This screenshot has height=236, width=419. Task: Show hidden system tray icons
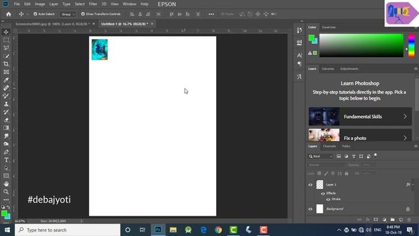click(x=339, y=230)
